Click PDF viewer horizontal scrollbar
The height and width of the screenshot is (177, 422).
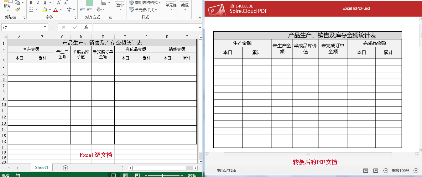click(x=308, y=154)
